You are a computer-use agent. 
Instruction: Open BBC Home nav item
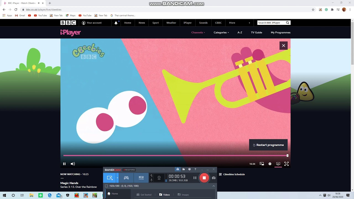(128, 23)
